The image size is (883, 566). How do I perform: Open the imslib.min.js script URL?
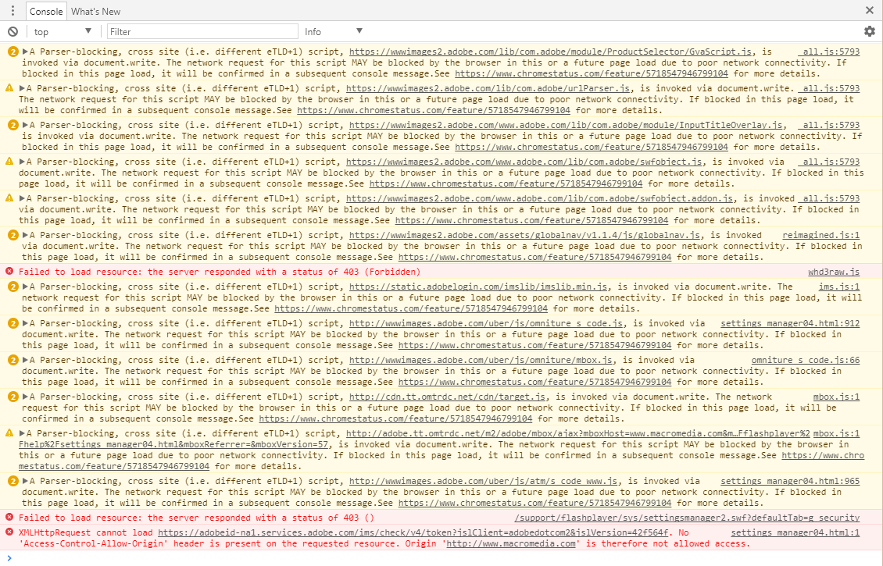click(x=478, y=287)
